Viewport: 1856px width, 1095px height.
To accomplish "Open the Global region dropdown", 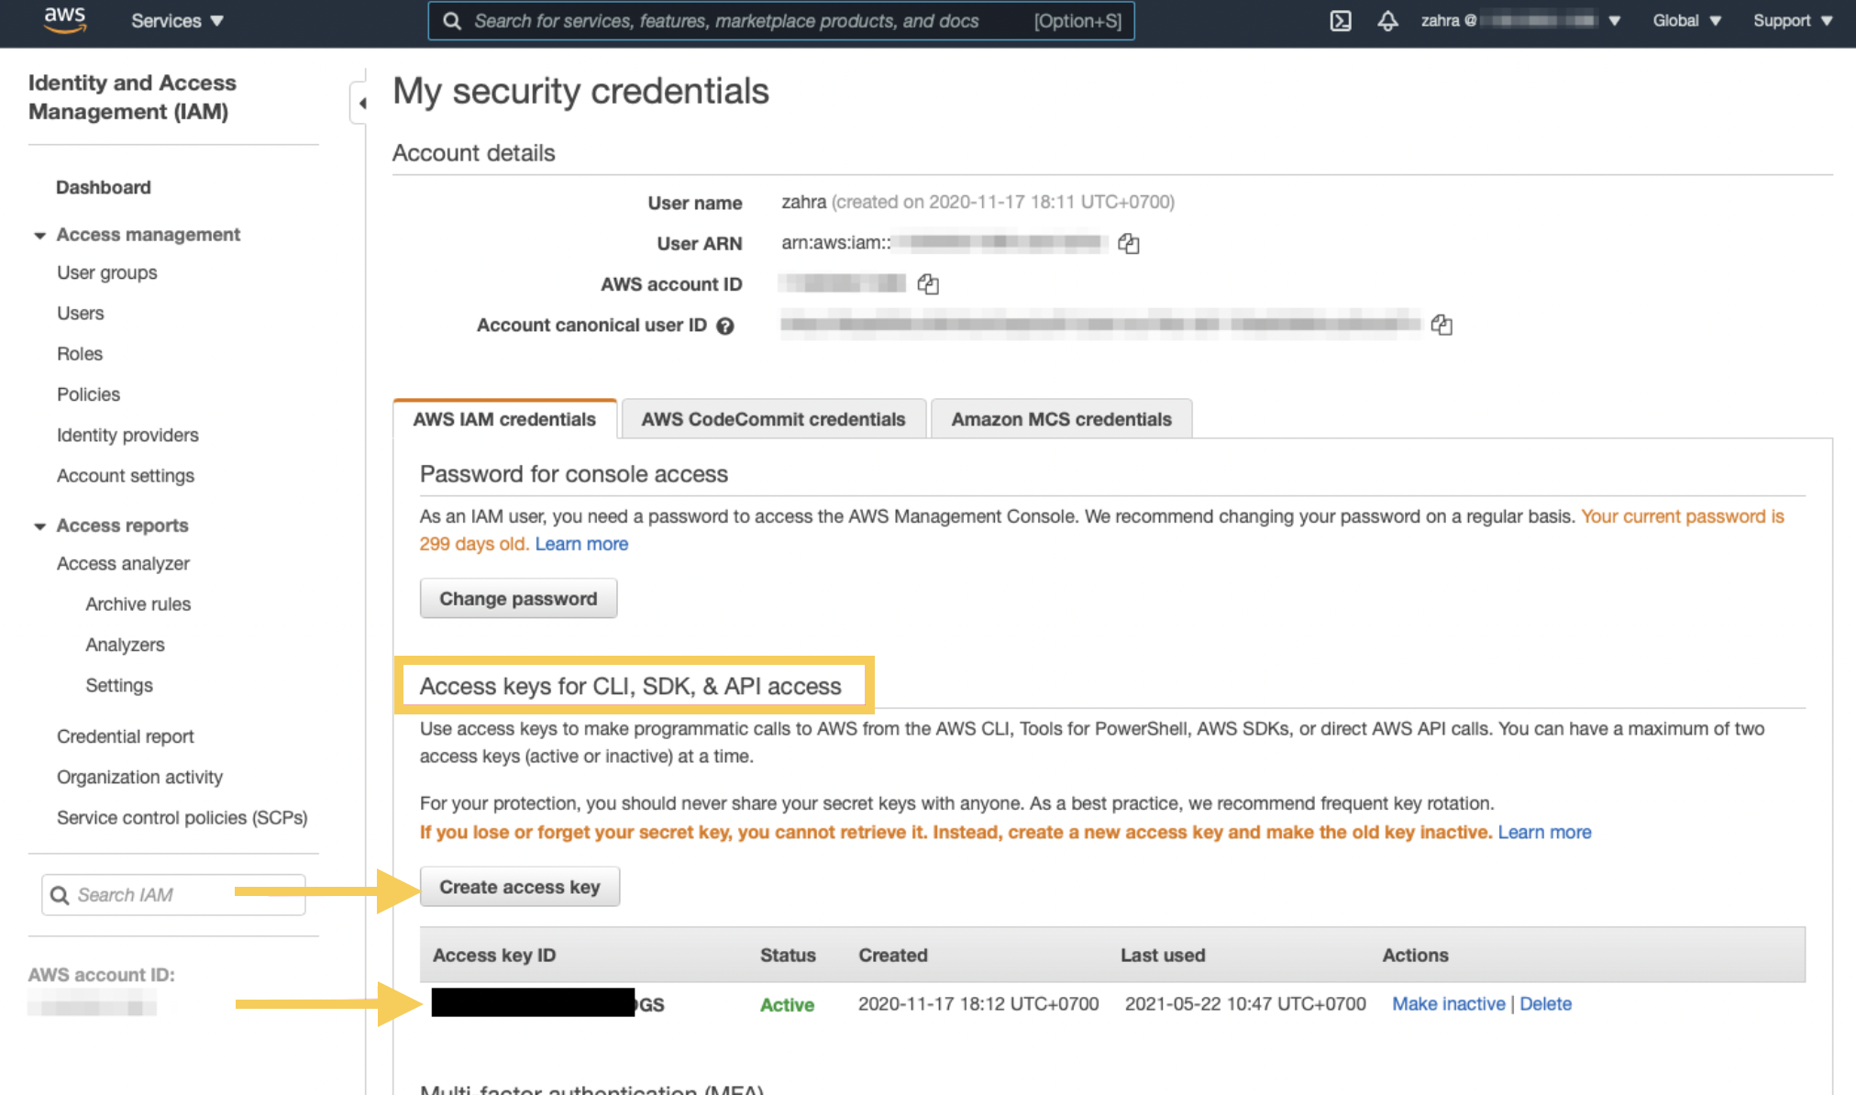I will pyautogui.click(x=1686, y=21).
